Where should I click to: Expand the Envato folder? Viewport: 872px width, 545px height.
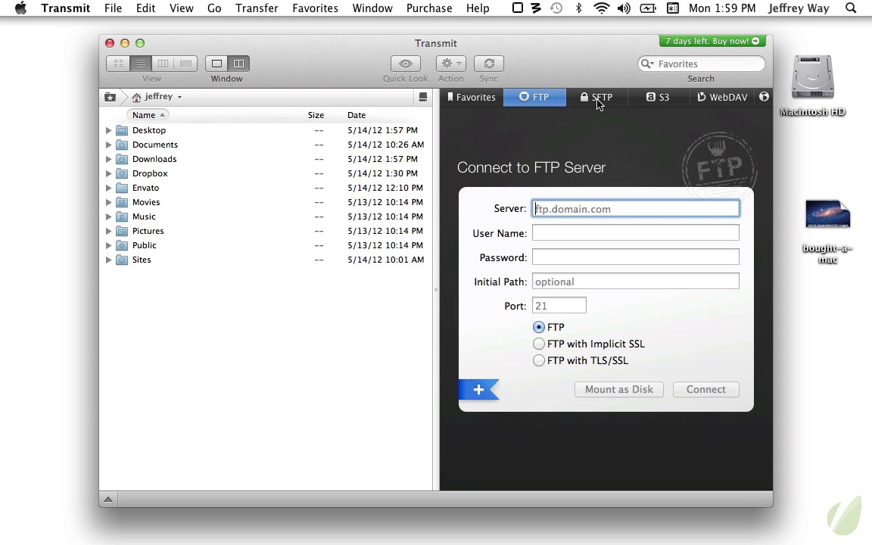coord(108,188)
